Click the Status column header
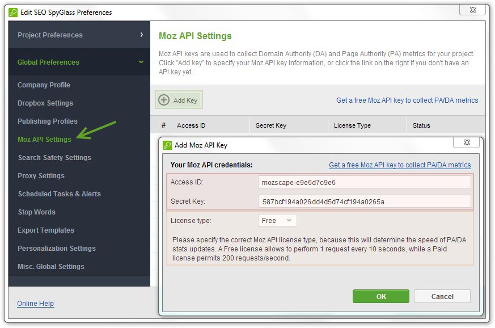 pos(421,125)
